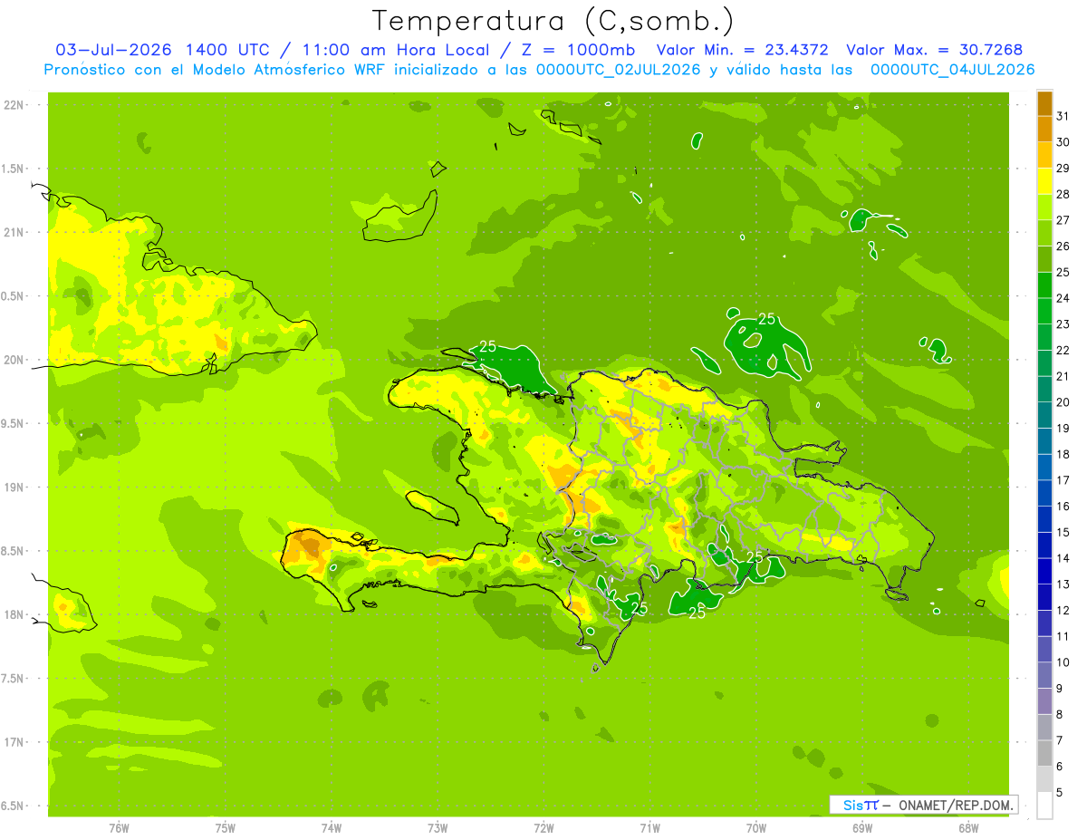Click the '22N' latitude label

14,105
